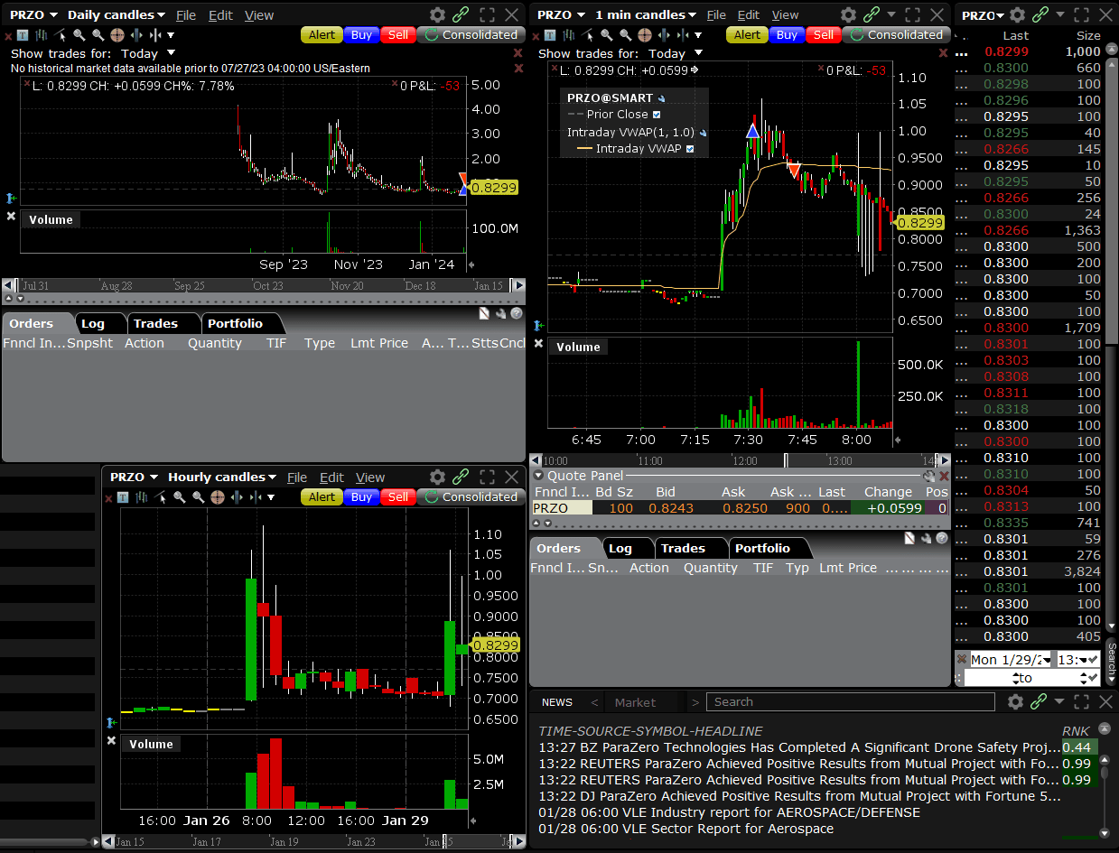The image size is (1119, 853).
Task: Toggle Intraday VWAP line checkbox
Action: 690,149
